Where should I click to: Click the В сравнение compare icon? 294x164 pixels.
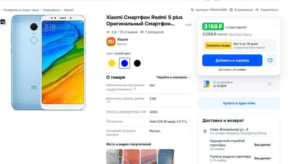point(231,10)
